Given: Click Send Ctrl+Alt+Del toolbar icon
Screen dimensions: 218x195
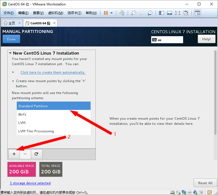Looking at the screenshot, I should [122, 13].
